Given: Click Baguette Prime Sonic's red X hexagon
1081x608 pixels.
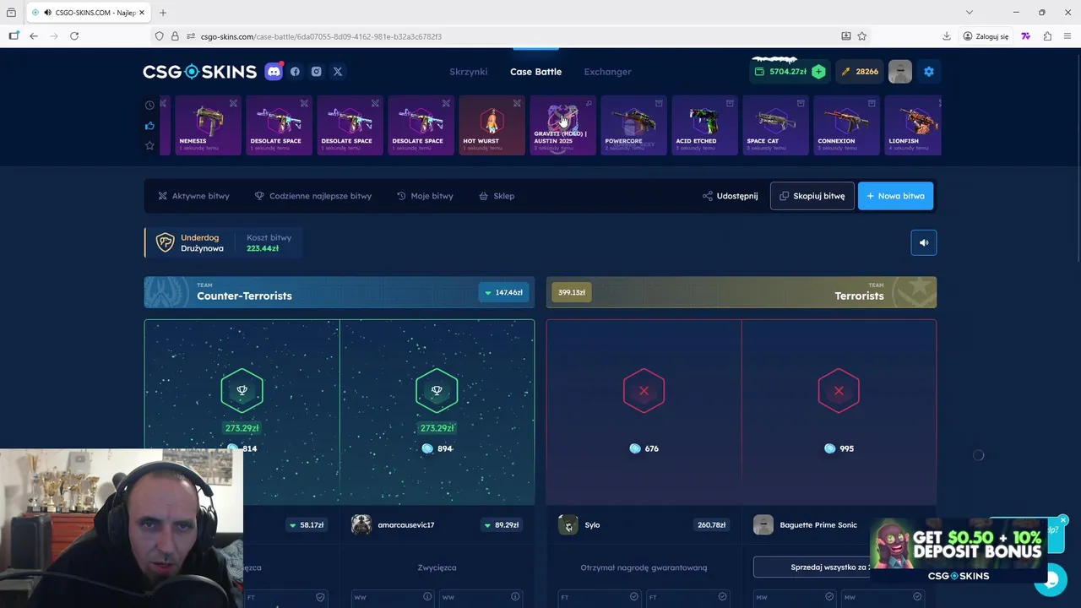Looking at the screenshot, I should click(x=839, y=390).
